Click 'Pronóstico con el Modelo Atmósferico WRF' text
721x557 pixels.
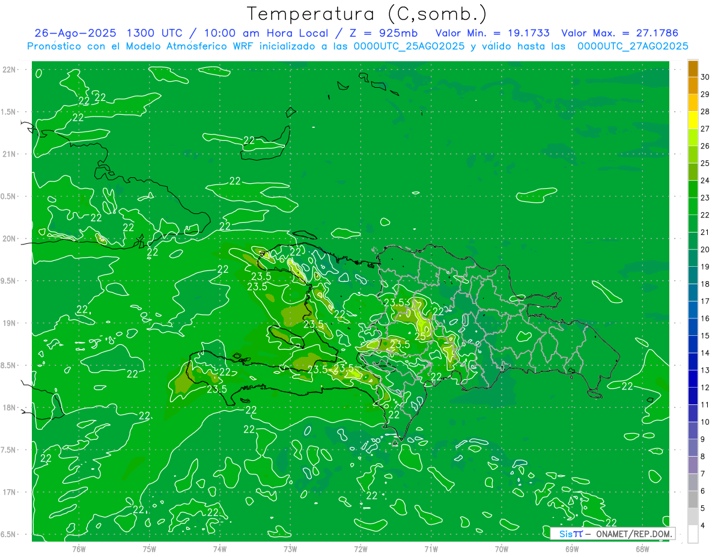[x=141, y=46]
